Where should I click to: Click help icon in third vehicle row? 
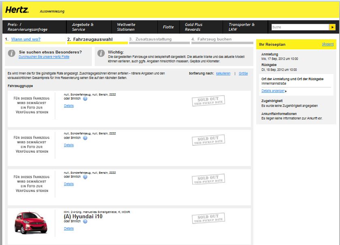click(x=85, y=177)
